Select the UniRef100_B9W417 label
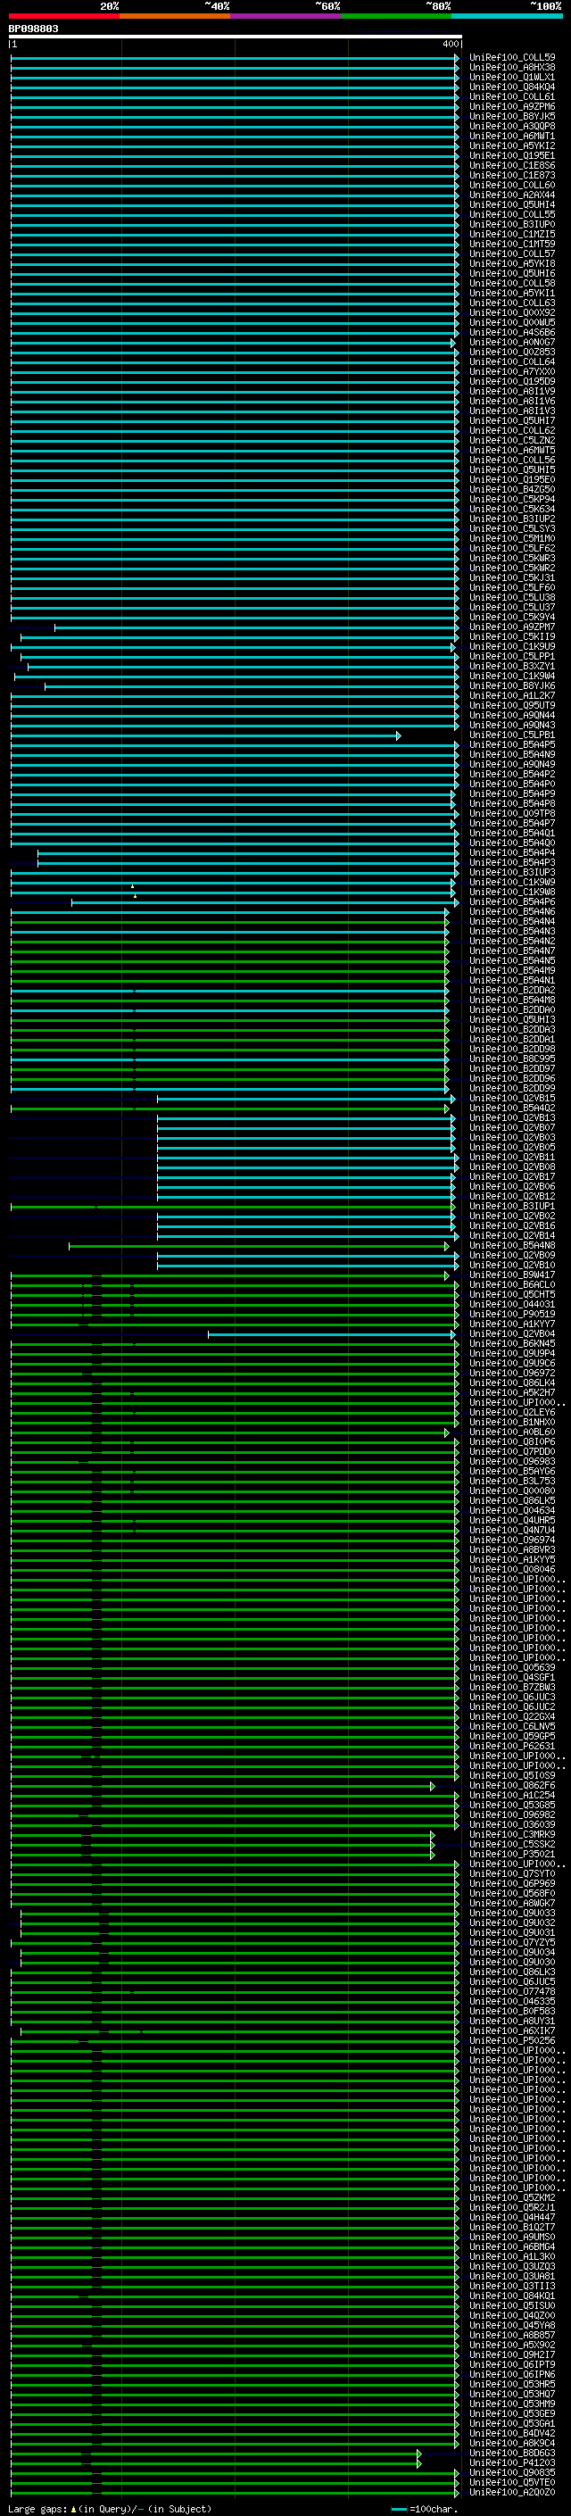Image resolution: width=571 pixels, height=2516 pixels. coord(512,1275)
